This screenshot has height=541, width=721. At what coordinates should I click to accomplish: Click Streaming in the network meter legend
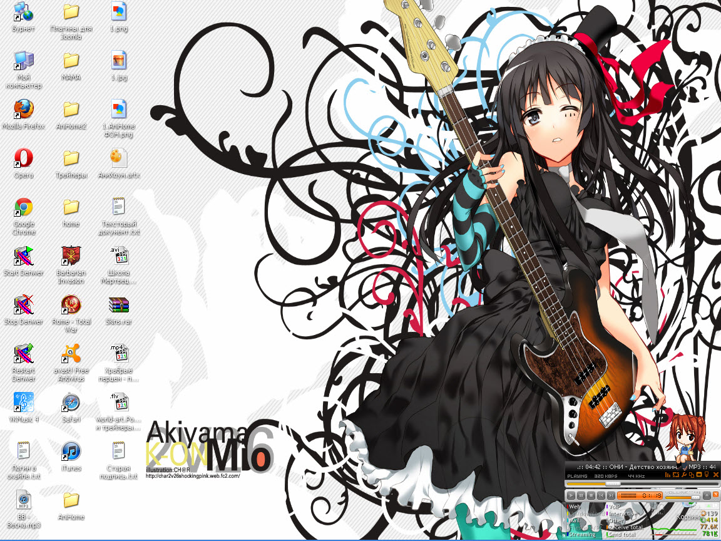pos(582,535)
